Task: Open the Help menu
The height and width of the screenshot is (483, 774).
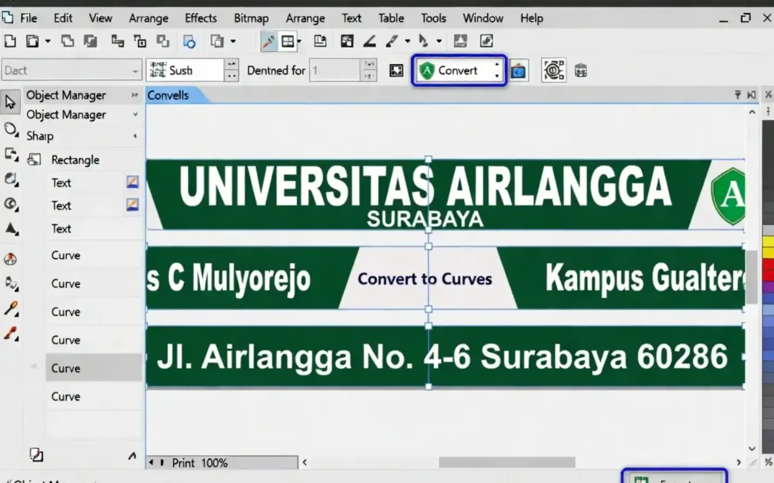Action: (x=531, y=18)
